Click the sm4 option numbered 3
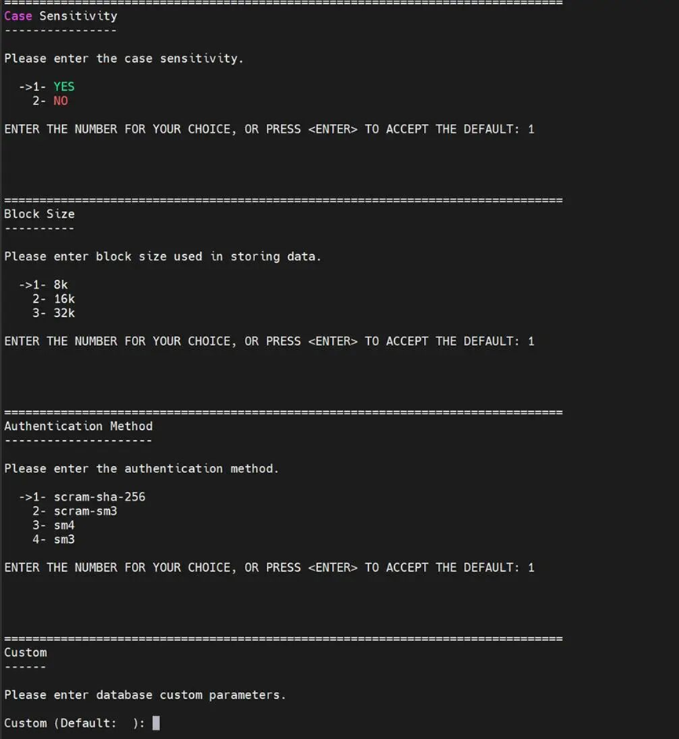679x739 pixels. coord(64,525)
